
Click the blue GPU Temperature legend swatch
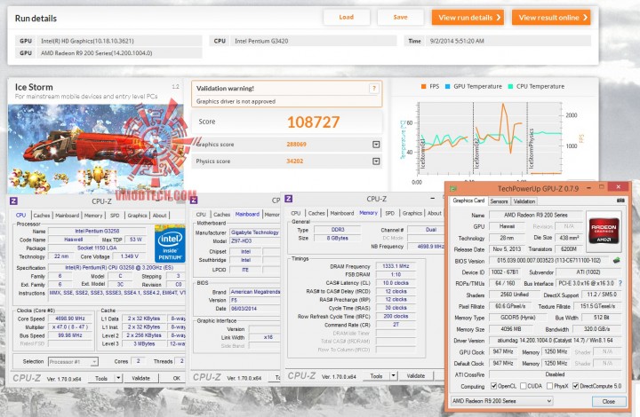click(x=447, y=86)
